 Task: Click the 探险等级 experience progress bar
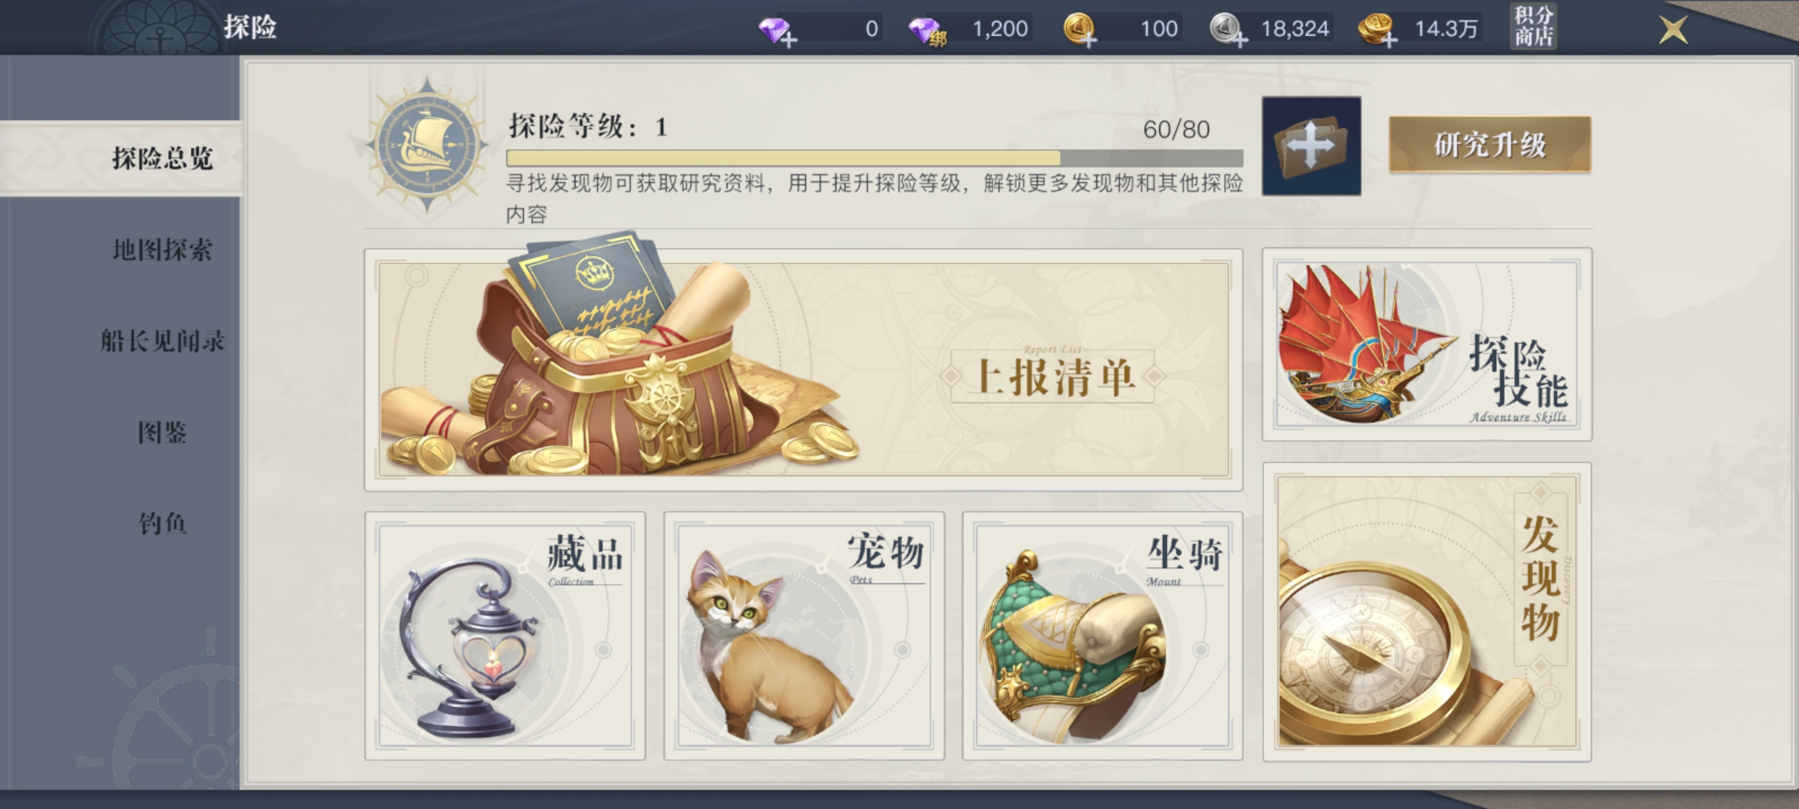pyautogui.click(x=875, y=158)
